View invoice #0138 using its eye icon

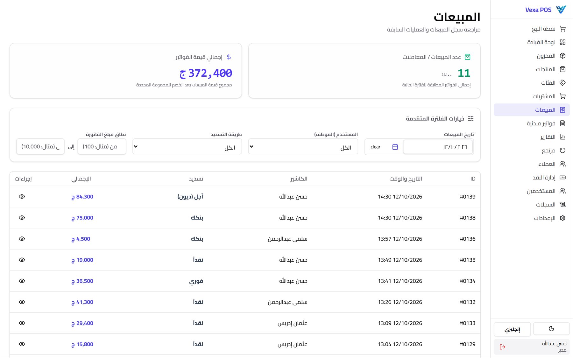click(22, 218)
